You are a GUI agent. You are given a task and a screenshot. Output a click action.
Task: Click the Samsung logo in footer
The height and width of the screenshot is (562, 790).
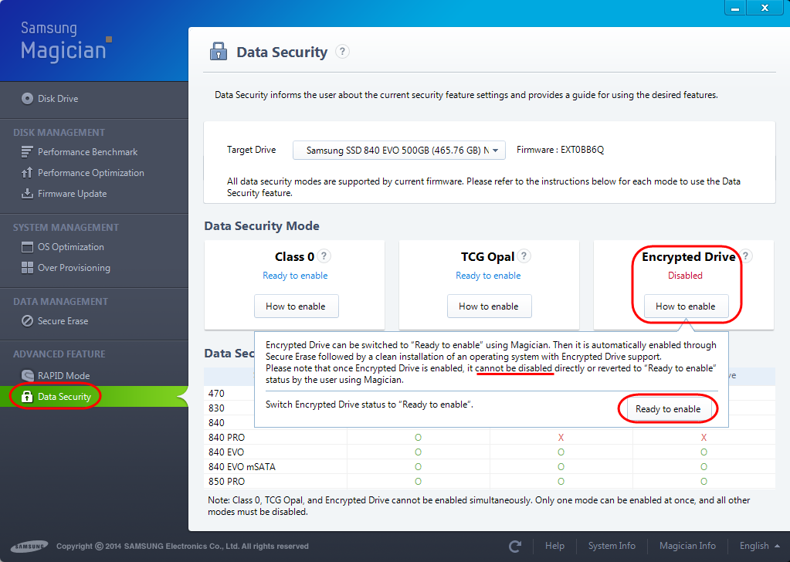29,546
